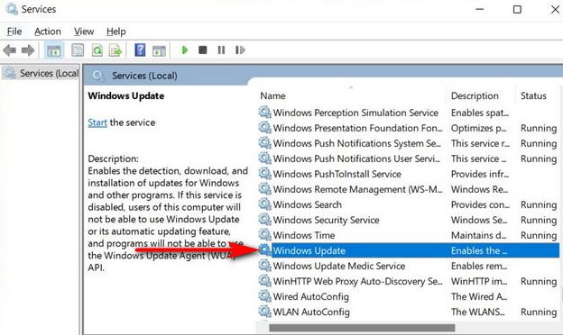Select the Windows Search service row
This screenshot has height=335, width=563.
(x=409, y=204)
